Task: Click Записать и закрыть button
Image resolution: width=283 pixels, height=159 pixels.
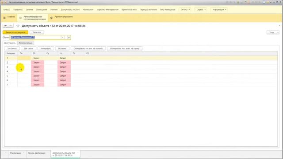Action: point(15,32)
